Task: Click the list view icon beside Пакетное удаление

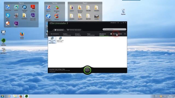Action: pyautogui.click(x=125, y=34)
